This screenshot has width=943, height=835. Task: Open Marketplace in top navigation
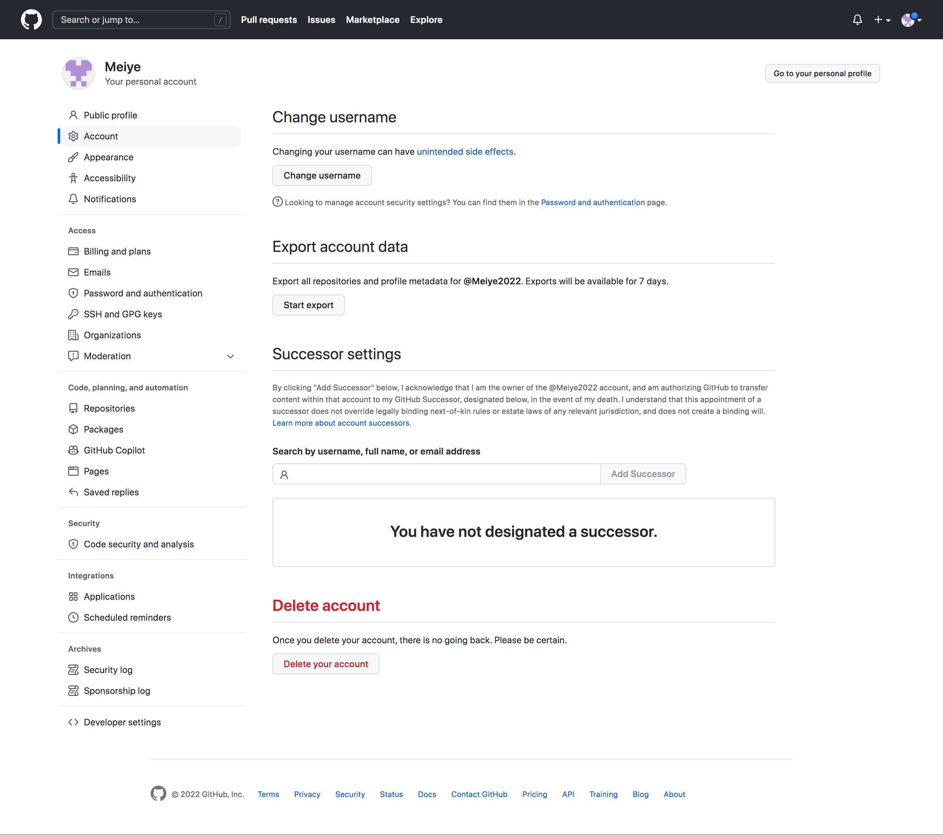pos(373,20)
